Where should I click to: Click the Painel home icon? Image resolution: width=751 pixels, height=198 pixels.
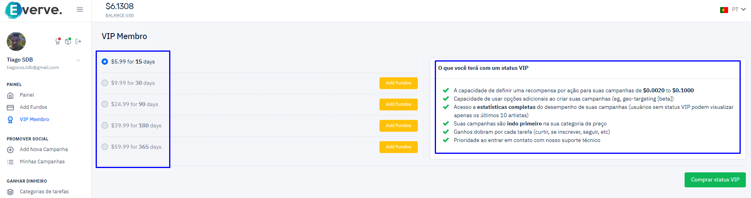(10, 95)
